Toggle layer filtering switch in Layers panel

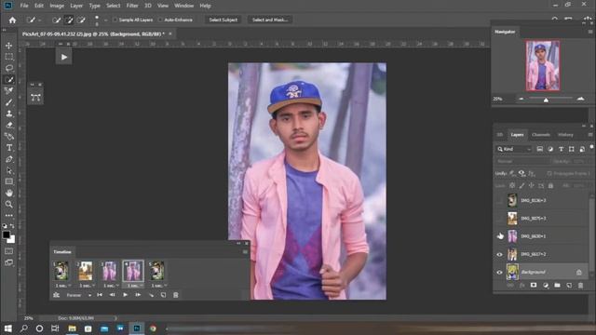(x=591, y=147)
